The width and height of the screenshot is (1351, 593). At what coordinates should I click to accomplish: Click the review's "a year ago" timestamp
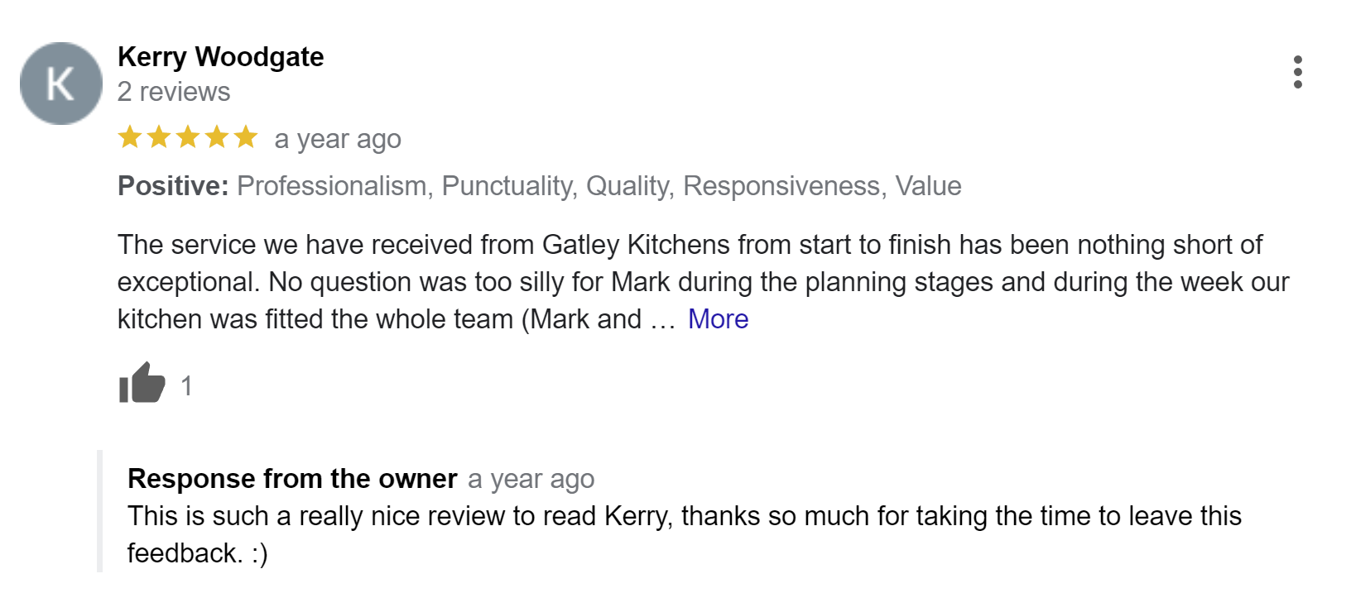coord(338,139)
